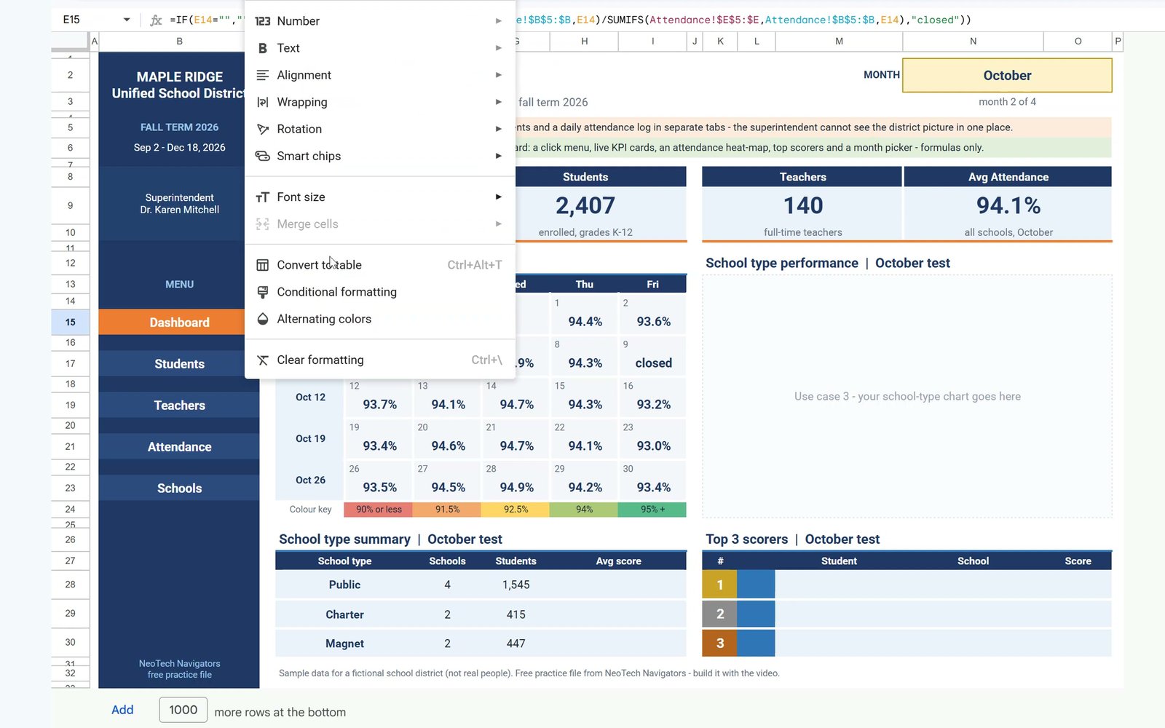This screenshot has width=1165, height=728.
Task: Open the Text formatting submenu
Action: point(379,48)
